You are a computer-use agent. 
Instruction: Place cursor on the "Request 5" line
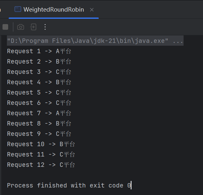tap(39, 93)
